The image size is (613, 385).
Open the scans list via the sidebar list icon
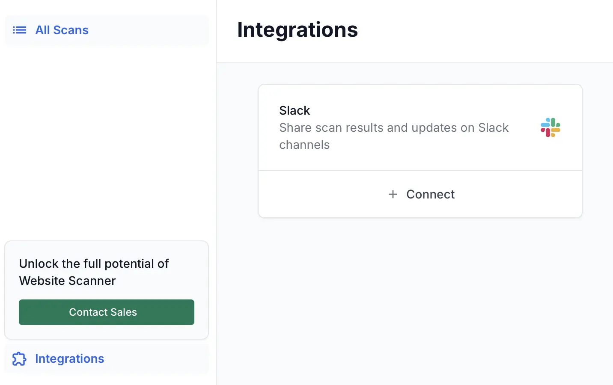coord(19,30)
